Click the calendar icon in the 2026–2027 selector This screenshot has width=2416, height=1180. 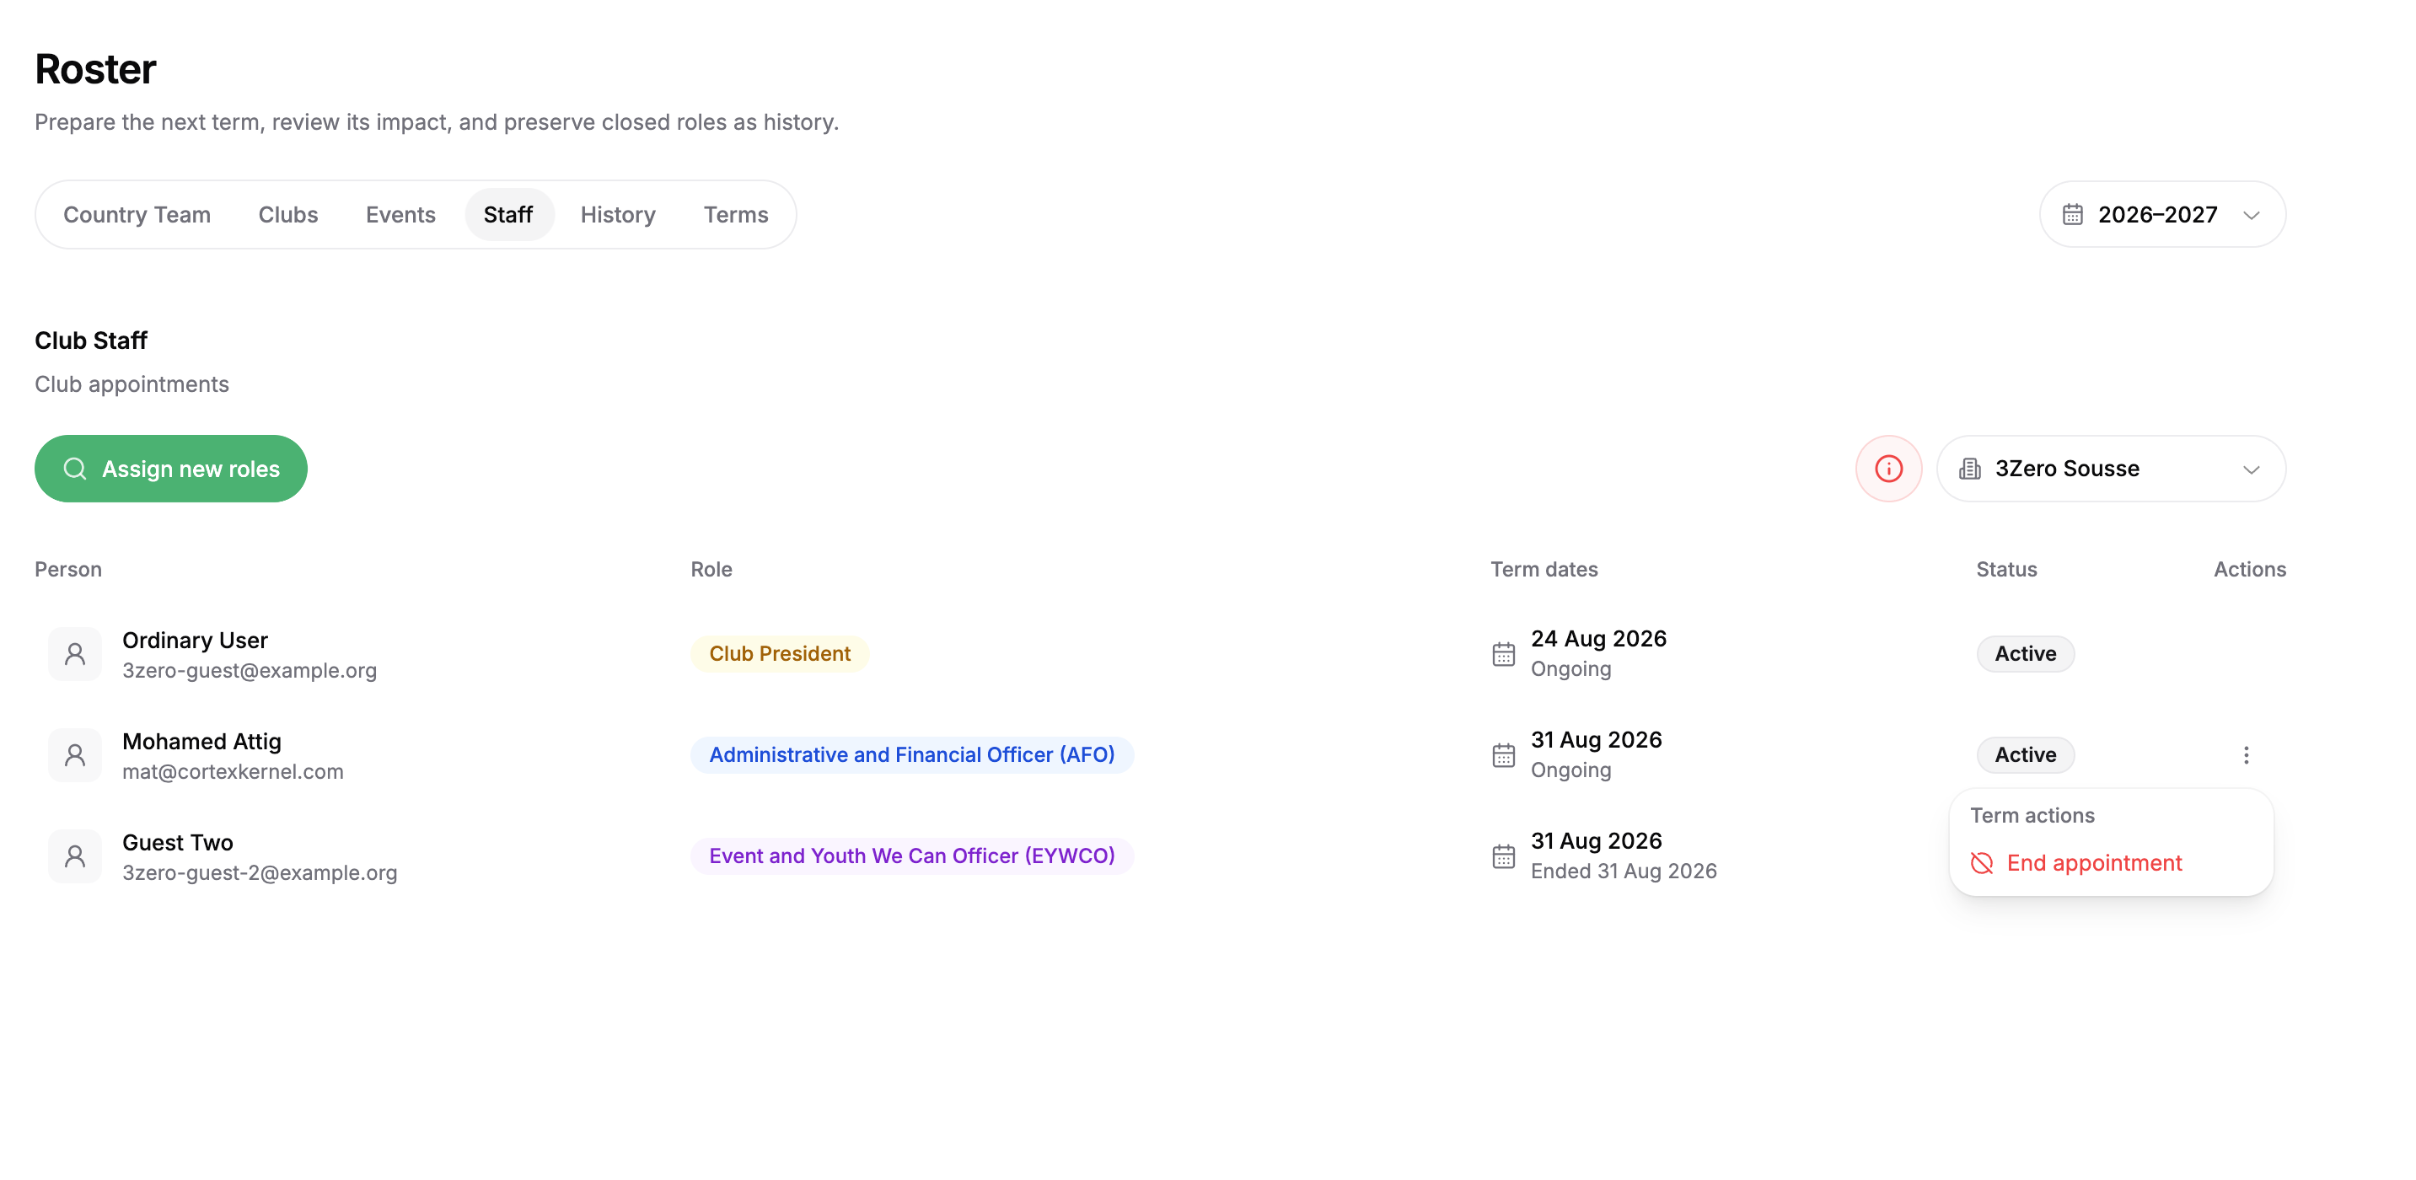click(2073, 215)
